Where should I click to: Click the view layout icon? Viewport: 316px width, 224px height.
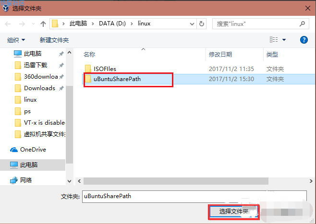(274, 40)
